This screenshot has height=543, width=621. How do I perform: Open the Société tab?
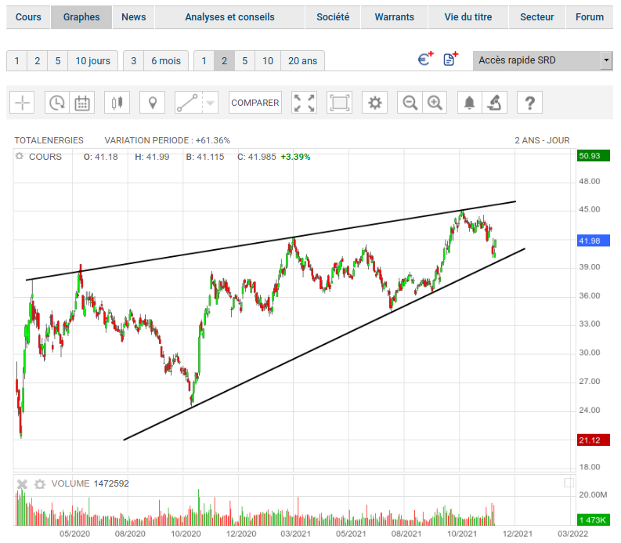(x=333, y=17)
